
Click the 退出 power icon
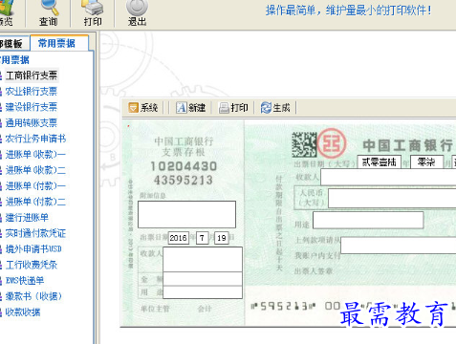[137, 8]
